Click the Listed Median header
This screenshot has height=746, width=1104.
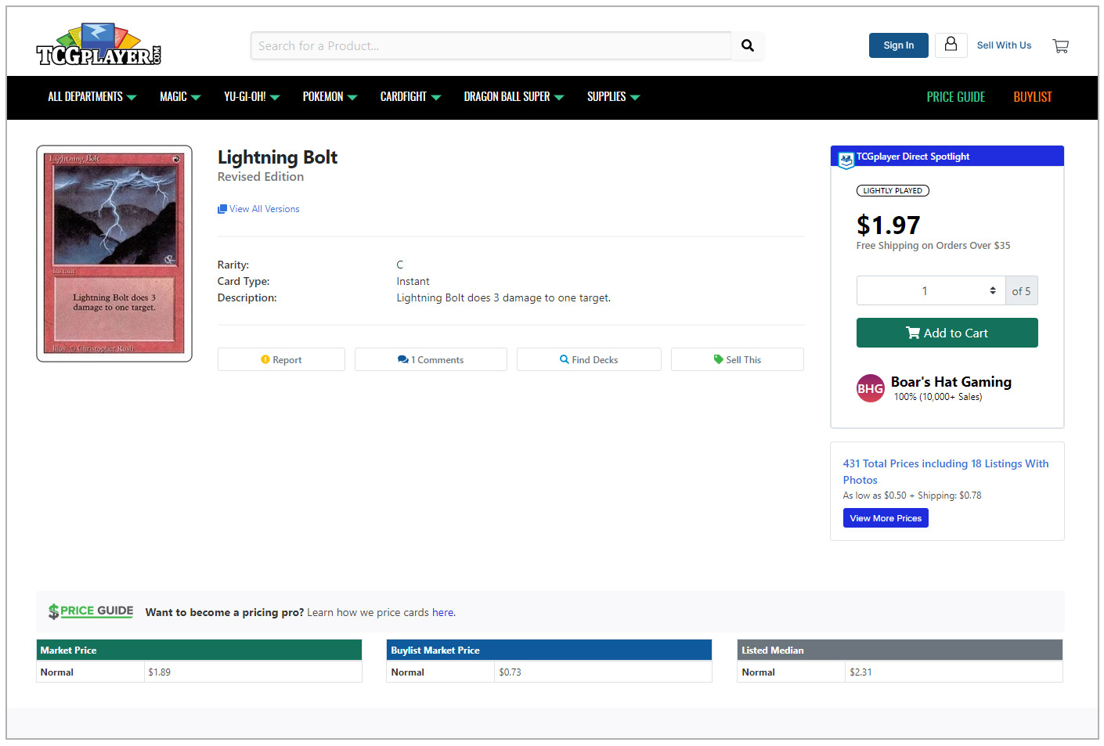coord(900,650)
